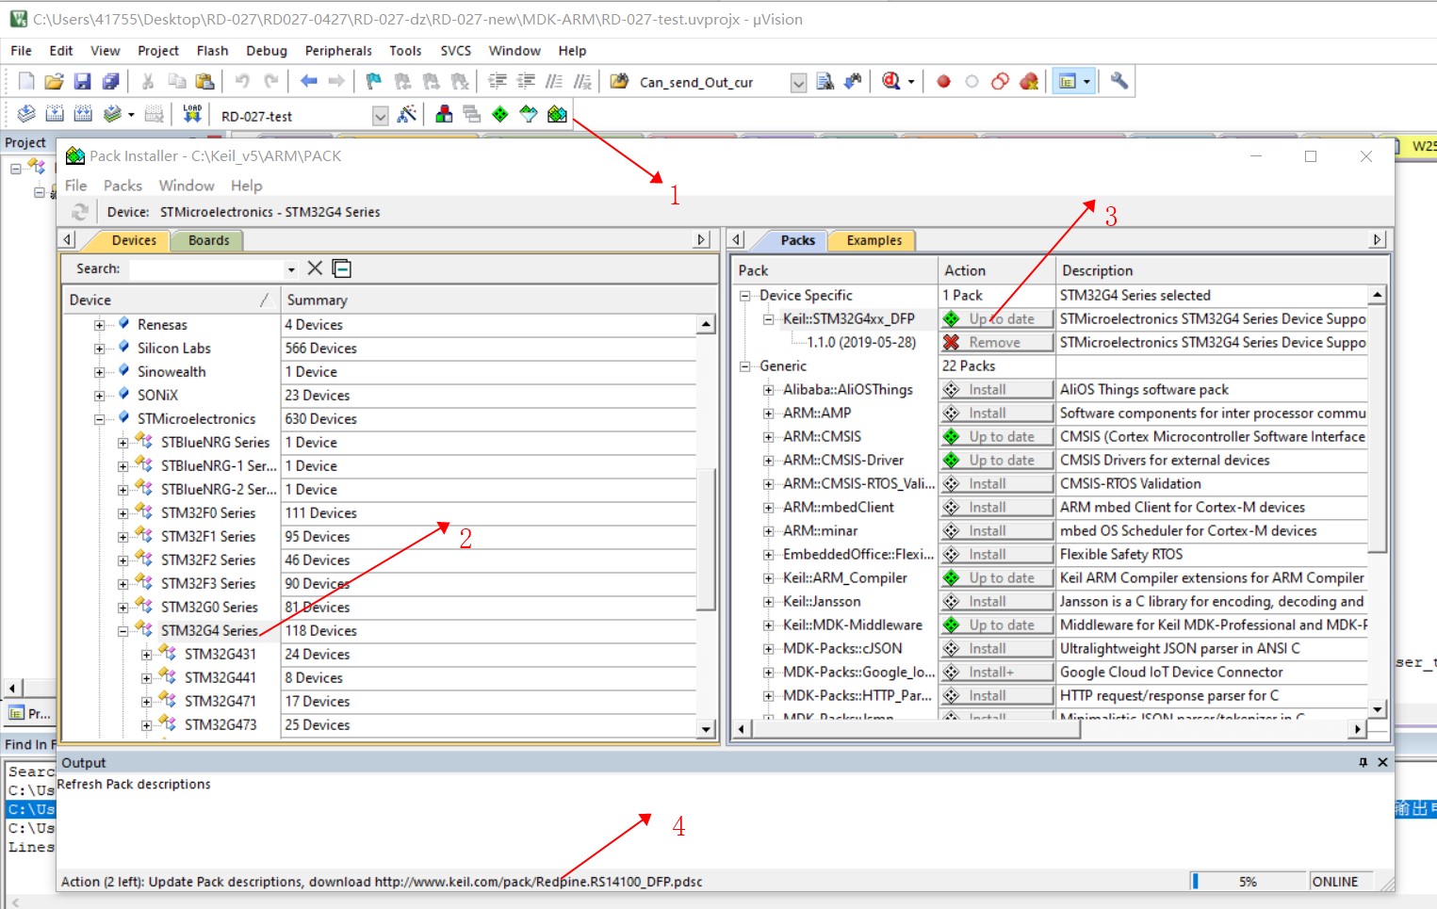Screen dimensions: 1437x909
Task: Open Configuration with the wrench icon
Action: point(1119,82)
